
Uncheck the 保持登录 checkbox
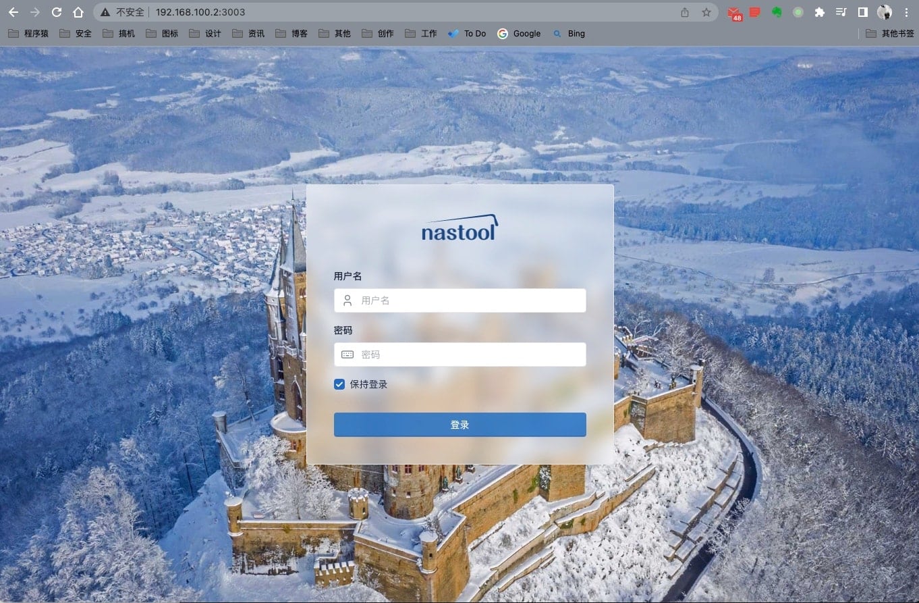(x=339, y=384)
